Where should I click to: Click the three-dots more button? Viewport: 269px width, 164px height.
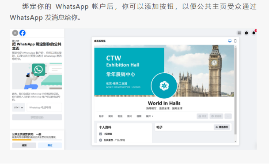(x=228, y=116)
